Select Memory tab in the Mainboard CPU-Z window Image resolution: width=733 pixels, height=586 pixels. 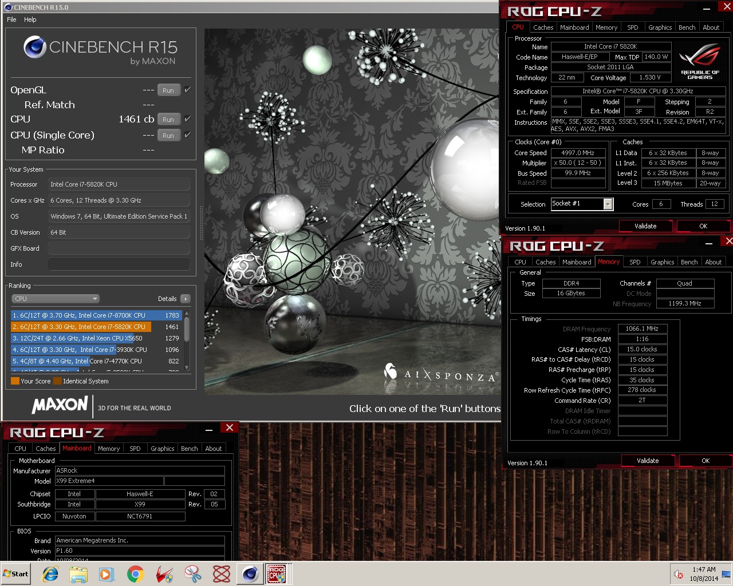[109, 449]
